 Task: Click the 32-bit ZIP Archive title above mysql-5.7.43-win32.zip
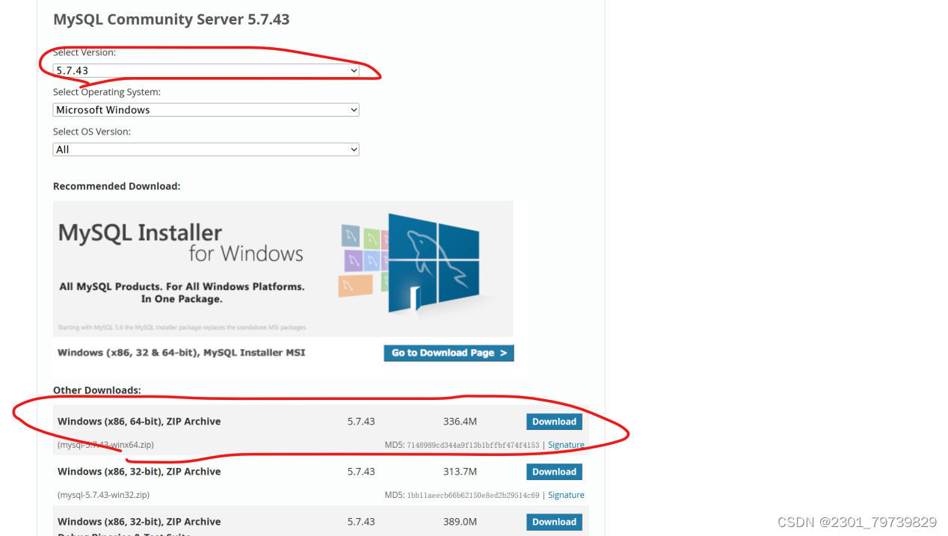coord(139,472)
